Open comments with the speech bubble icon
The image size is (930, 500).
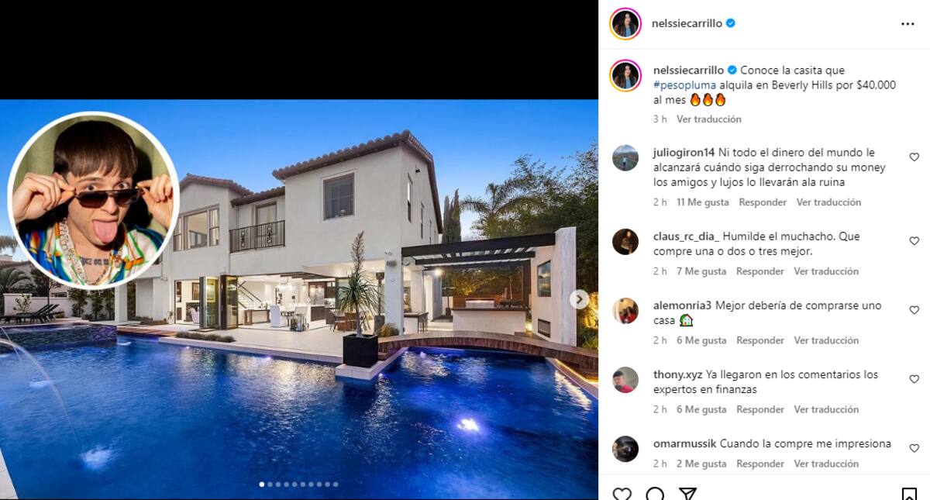[x=655, y=494]
